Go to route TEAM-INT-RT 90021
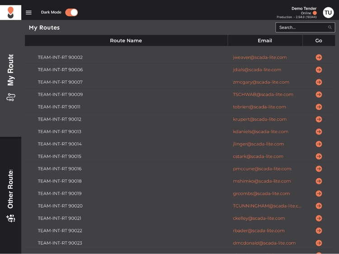 click(319, 218)
